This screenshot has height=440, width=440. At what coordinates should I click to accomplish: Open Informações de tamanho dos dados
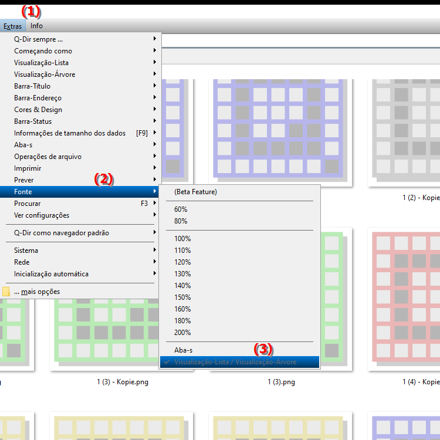point(80,133)
